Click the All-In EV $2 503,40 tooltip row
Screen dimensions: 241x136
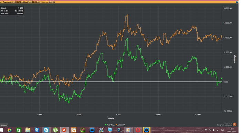[12, 11]
